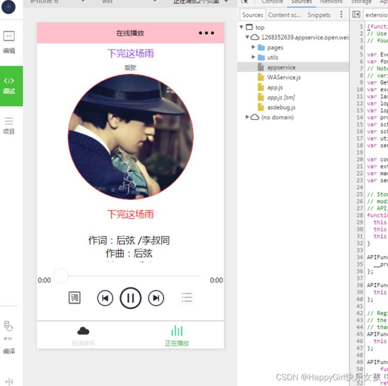Click the 编译 (compile) sidebar icon
Viewport: 388px width, 386px height.
pos(9,338)
